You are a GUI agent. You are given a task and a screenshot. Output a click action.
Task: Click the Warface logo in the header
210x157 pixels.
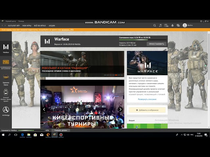(47, 41)
